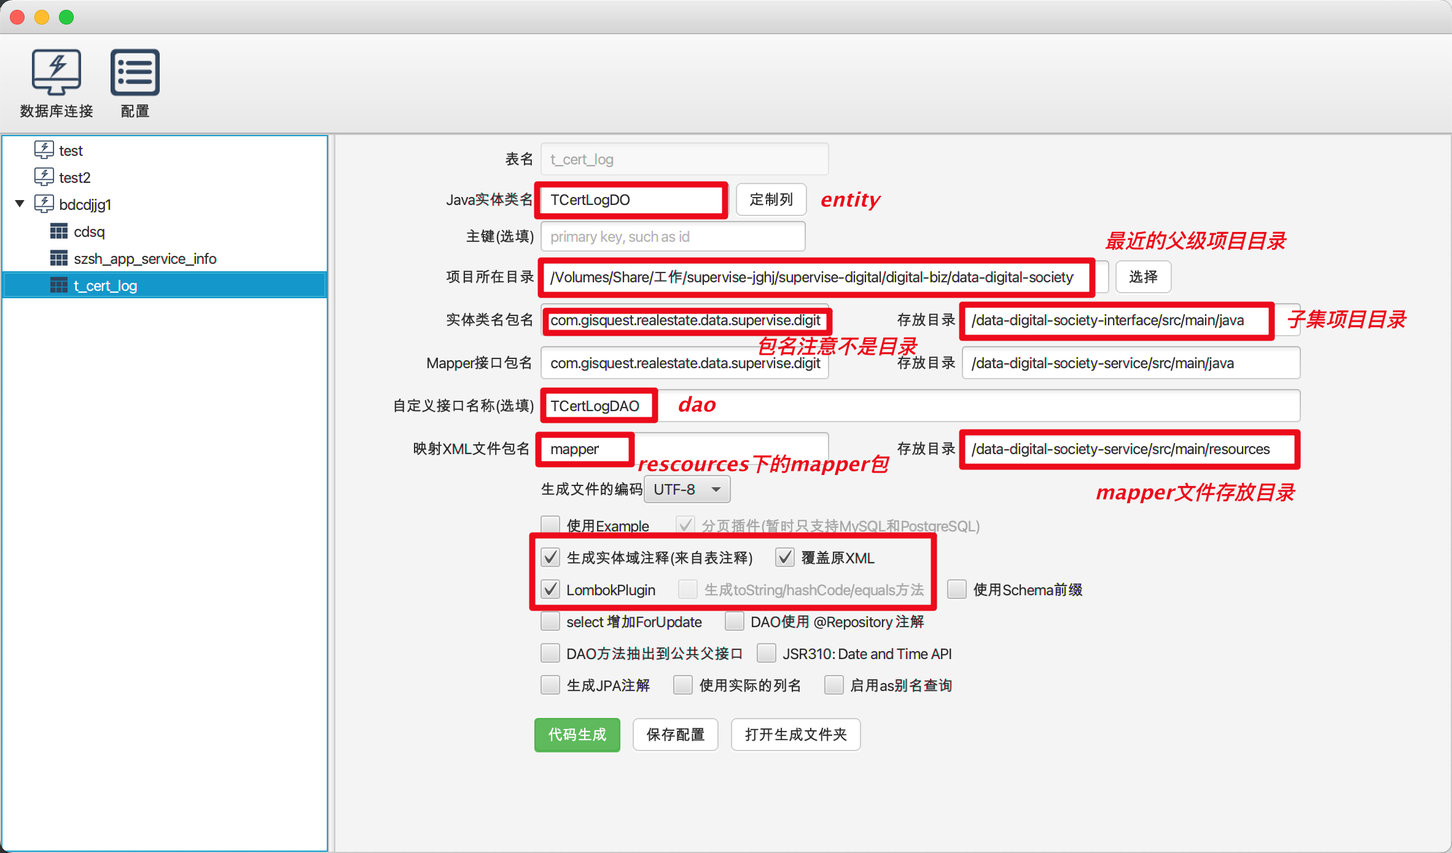Select the cdsq table icon
Image resolution: width=1452 pixels, height=853 pixels.
(58, 231)
